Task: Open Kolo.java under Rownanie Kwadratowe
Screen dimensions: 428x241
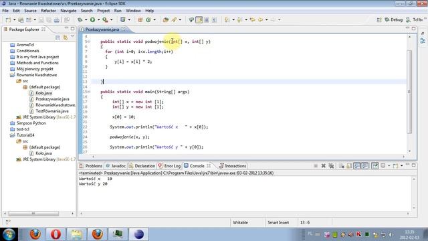Action: pos(41,93)
